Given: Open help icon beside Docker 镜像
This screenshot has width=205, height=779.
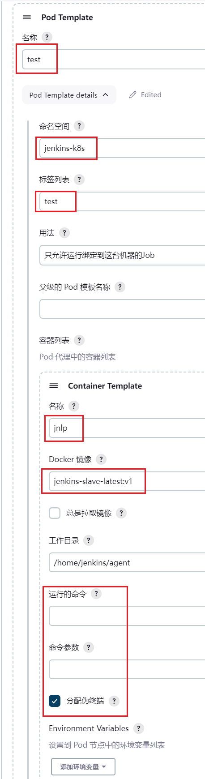Looking at the screenshot, I should 101,459.
